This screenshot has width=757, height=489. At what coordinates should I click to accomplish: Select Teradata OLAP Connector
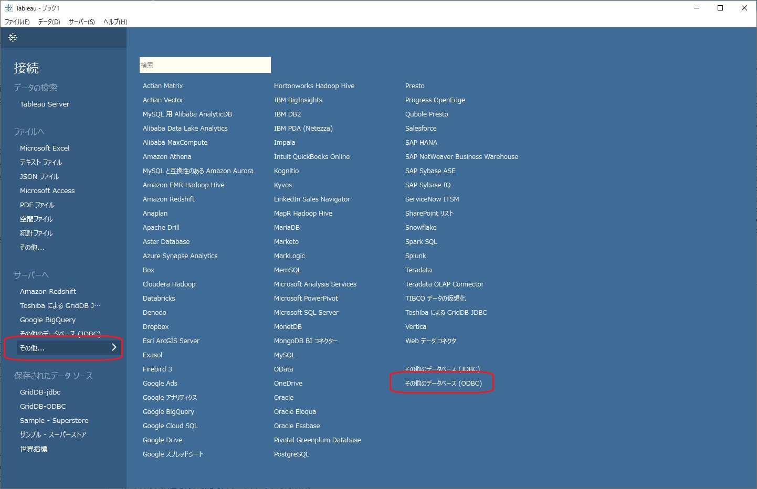click(445, 284)
